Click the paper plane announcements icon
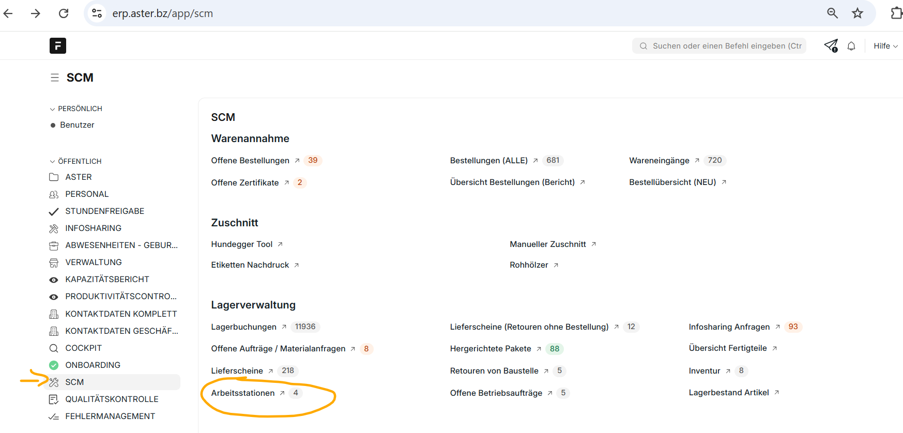 click(x=830, y=46)
